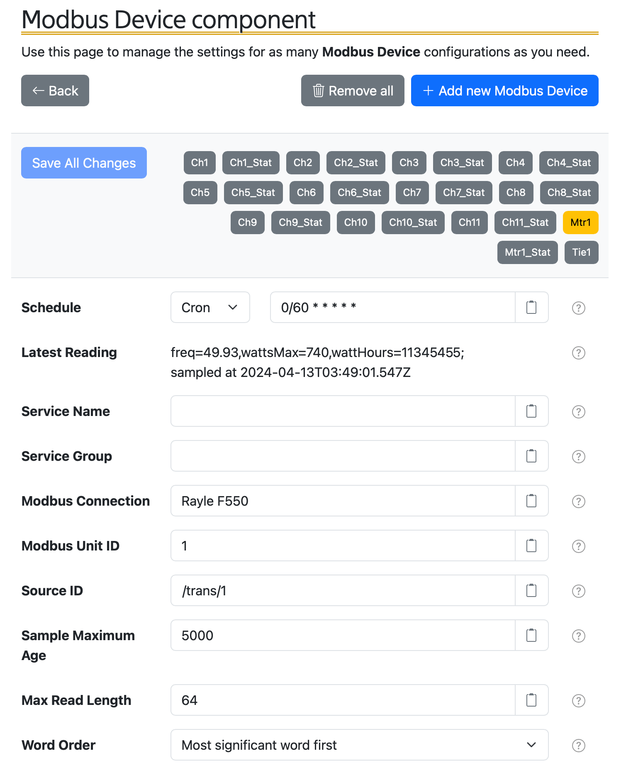The image size is (643, 773).
Task: Click the clipboard icon beside Modbus Connection
Action: coord(531,501)
